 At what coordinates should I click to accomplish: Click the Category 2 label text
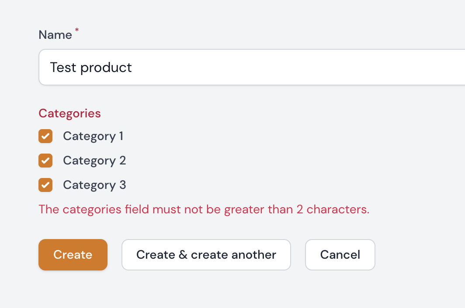click(x=94, y=161)
